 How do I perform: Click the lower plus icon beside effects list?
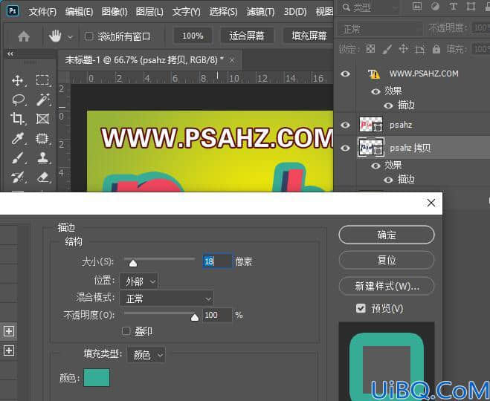point(9,351)
